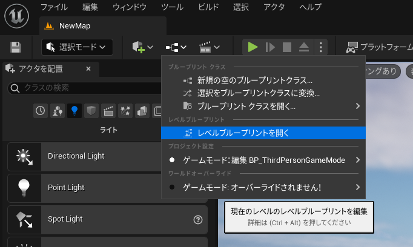Screen dimensions: 413x247
Task: Open the add content cube-plus icon
Action: coord(138,47)
